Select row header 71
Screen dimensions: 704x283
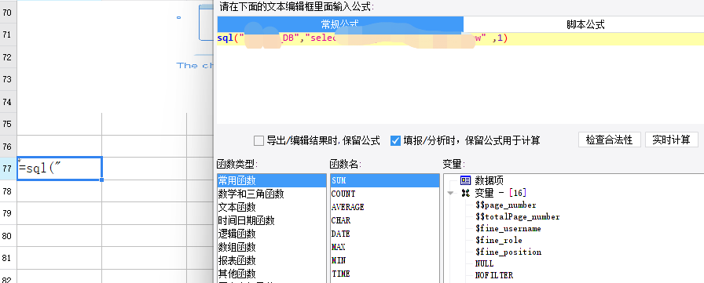point(8,34)
